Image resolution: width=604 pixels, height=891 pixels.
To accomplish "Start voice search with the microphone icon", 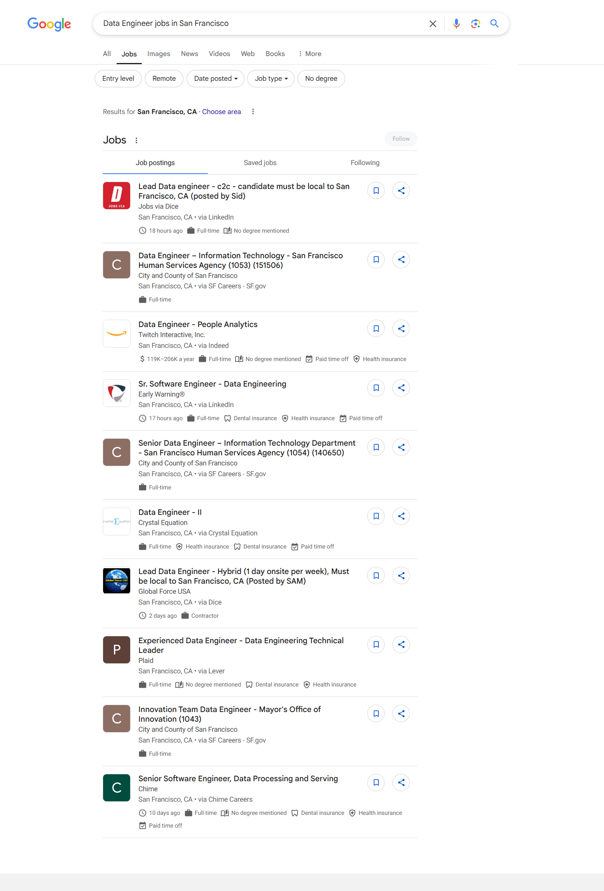I will [x=456, y=24].
